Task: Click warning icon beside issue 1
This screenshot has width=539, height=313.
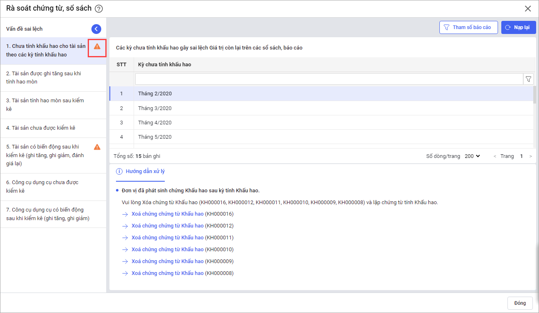Action: tap(97, 46)
